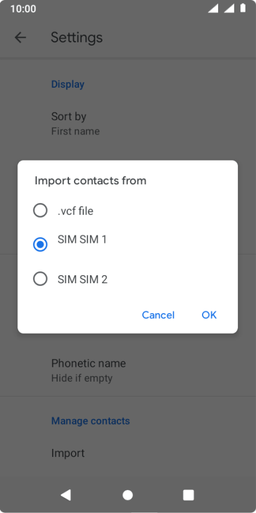Select the .vcf file radio button

tap(40, 210)
